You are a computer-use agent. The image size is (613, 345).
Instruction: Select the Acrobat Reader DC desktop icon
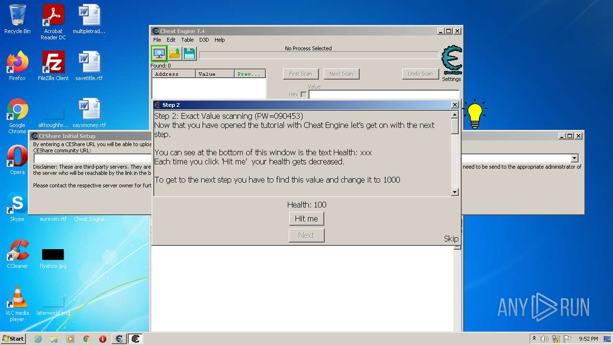click(x=53, y=23)
